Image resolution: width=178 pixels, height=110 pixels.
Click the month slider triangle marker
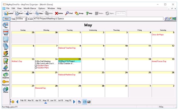(x=46, y=103)
